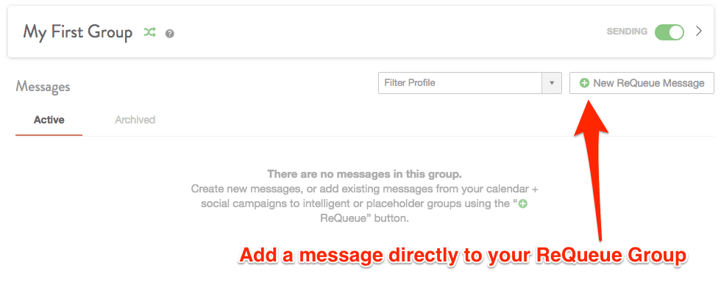721x285 pixels.
Task: Expand group details with the right chevron
Action: click(x=698, y=31)
